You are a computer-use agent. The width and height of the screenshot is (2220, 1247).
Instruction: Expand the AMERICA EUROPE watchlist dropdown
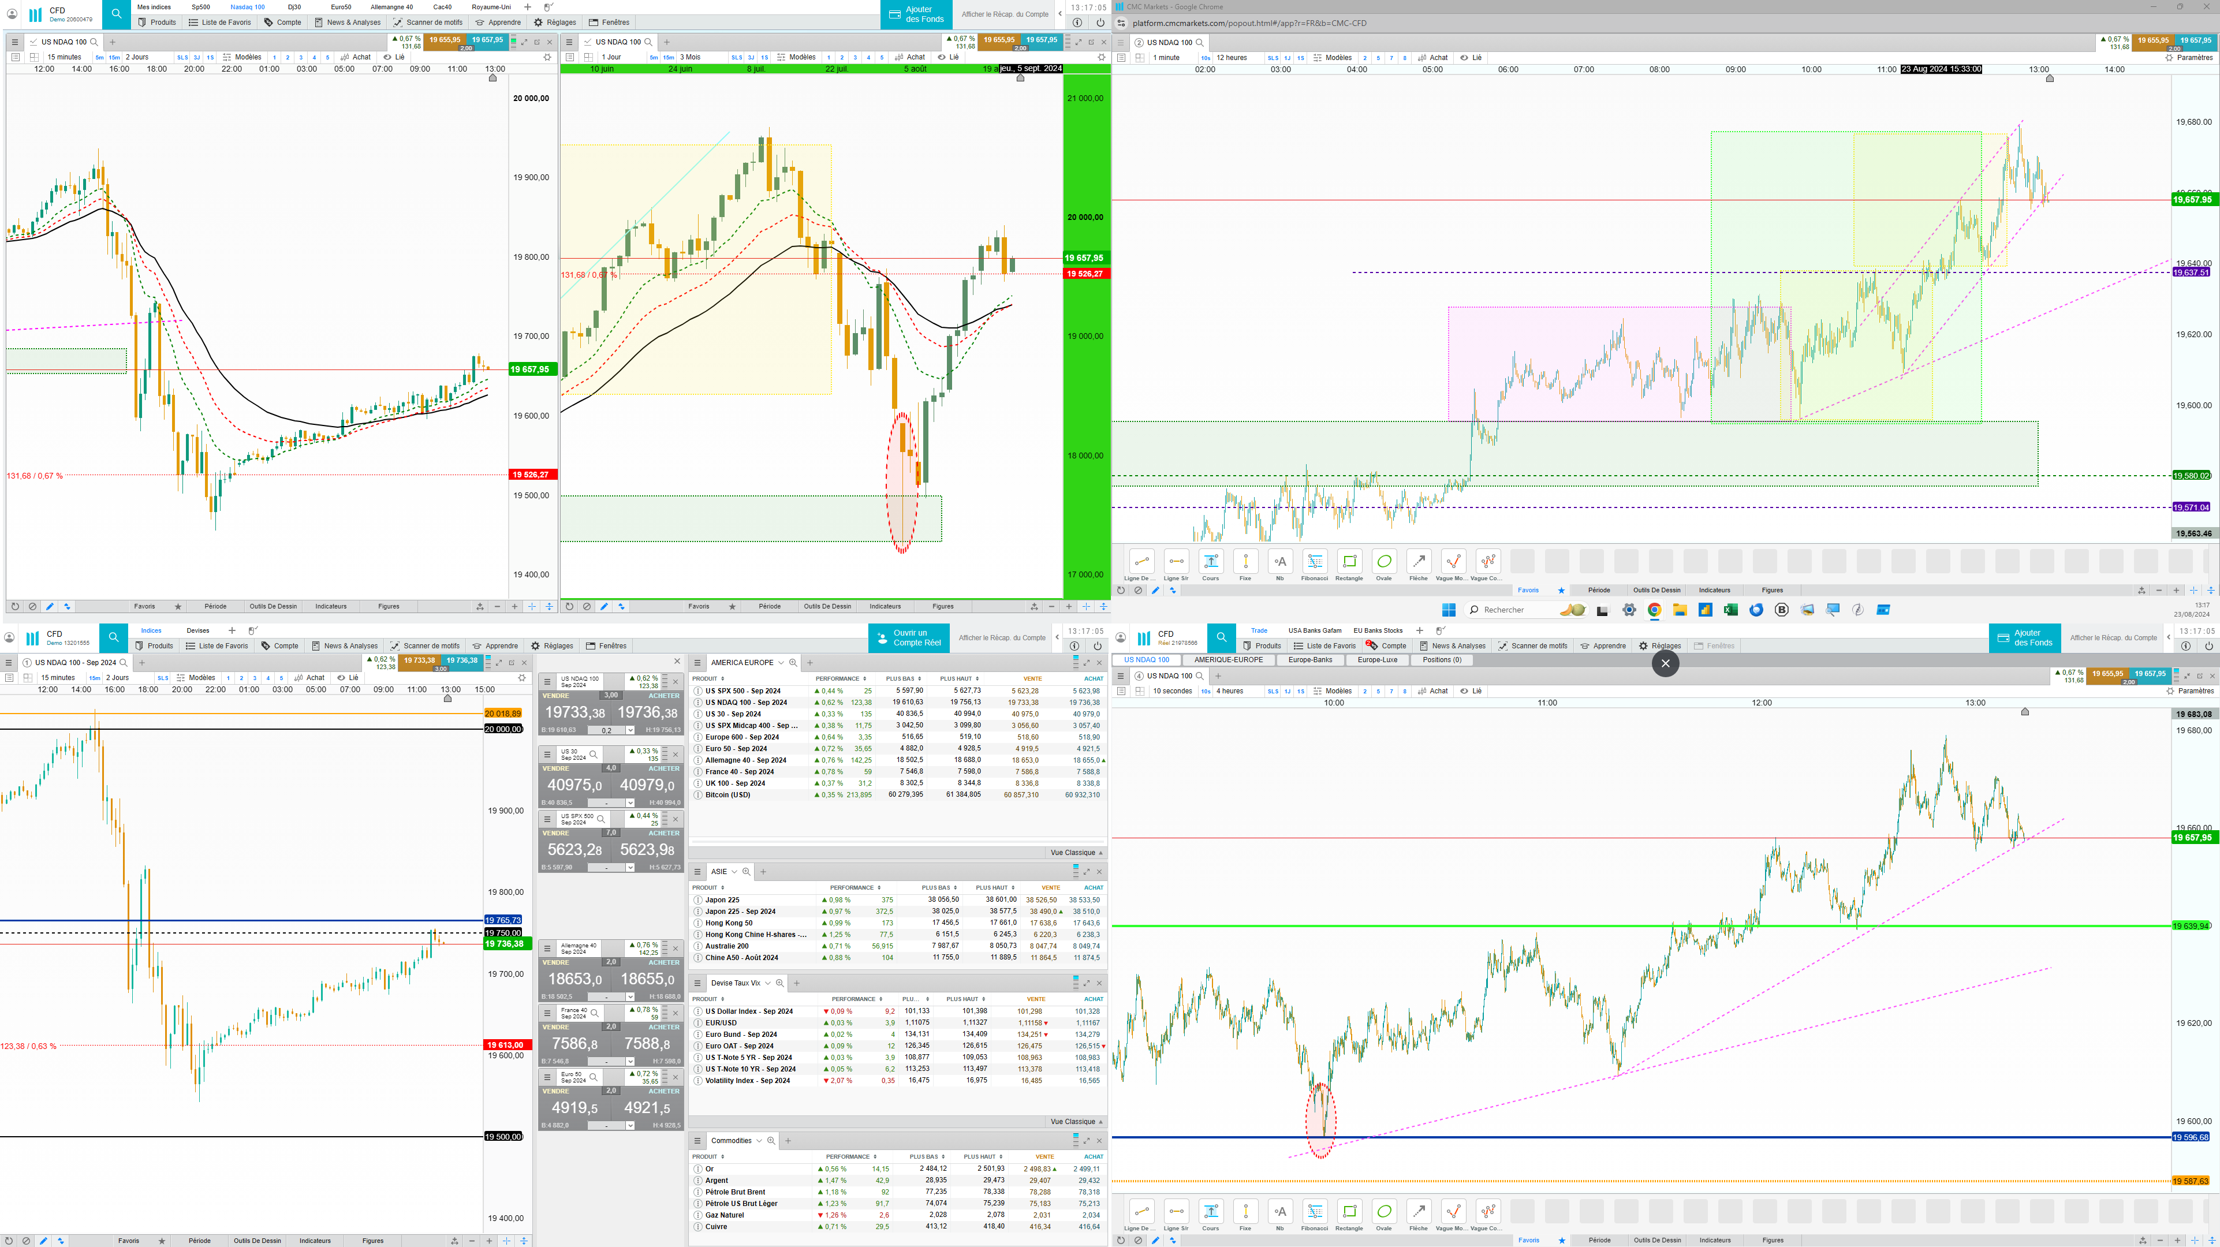781,663
